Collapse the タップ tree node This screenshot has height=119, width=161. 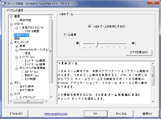[x=12, y=94]
